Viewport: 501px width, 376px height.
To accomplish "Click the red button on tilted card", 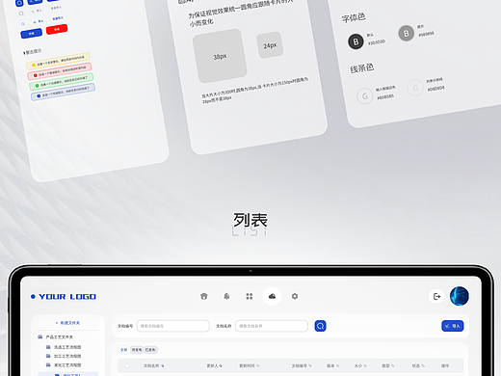I will (x=57, y=29).
